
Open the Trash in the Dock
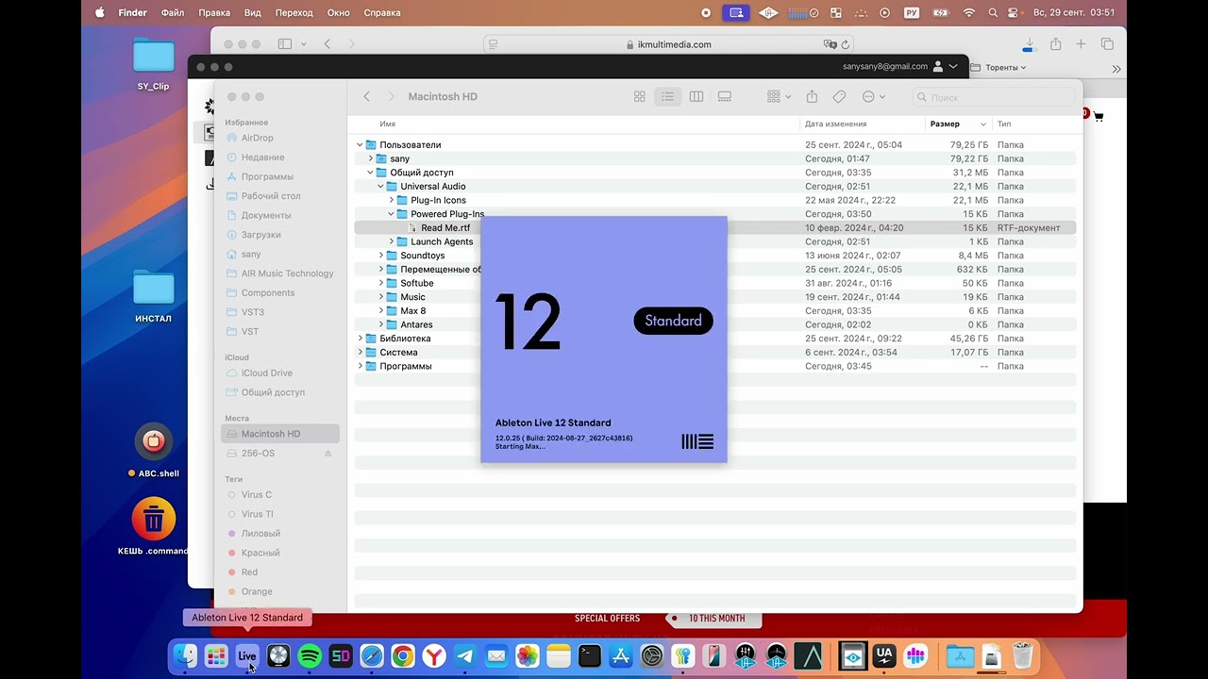[x=1022, y=655]
